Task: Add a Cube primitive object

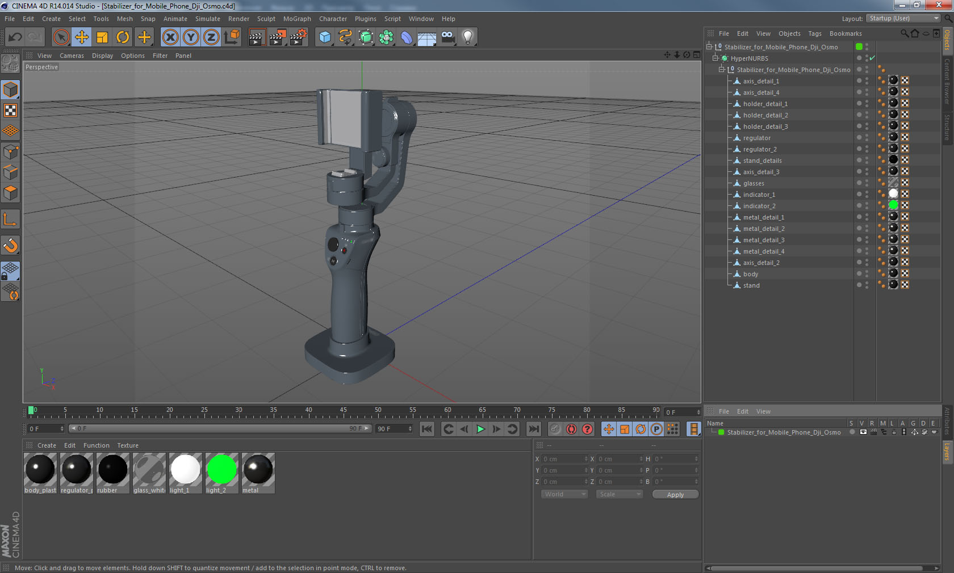Action: 325,37
